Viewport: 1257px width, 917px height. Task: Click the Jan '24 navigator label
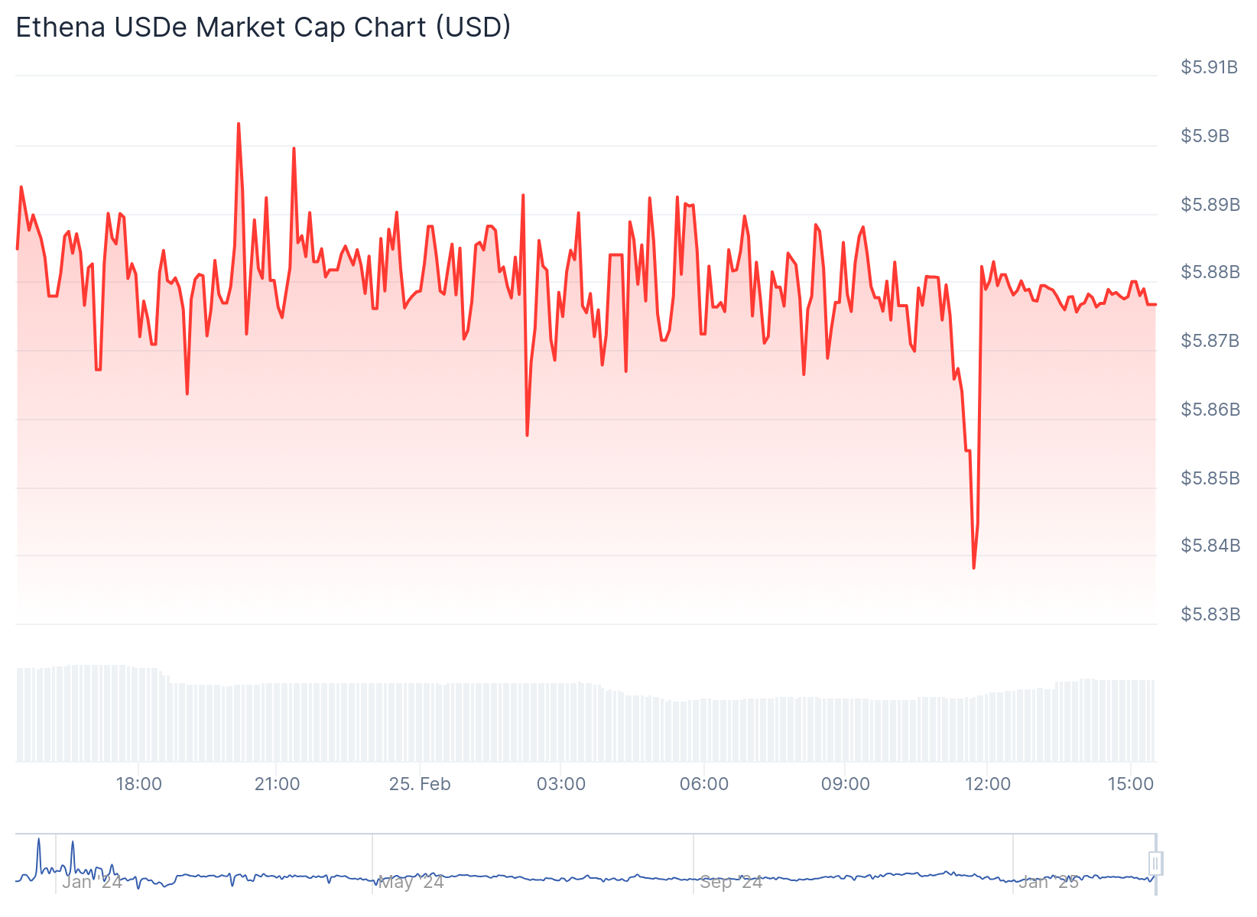click(92, 882)
